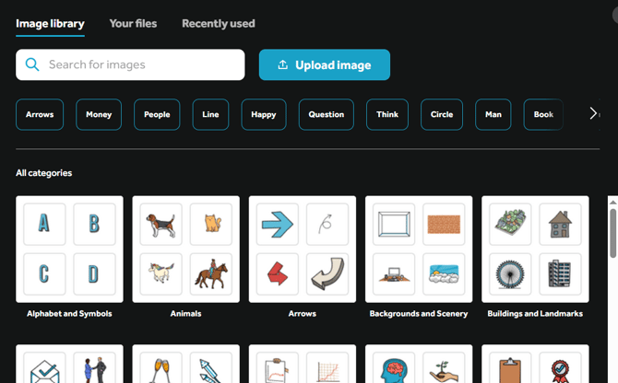Image resolution: width=618 pixels, height=383 pixels.
Task: Focus the Search for images field
Action: coord(138,65)
